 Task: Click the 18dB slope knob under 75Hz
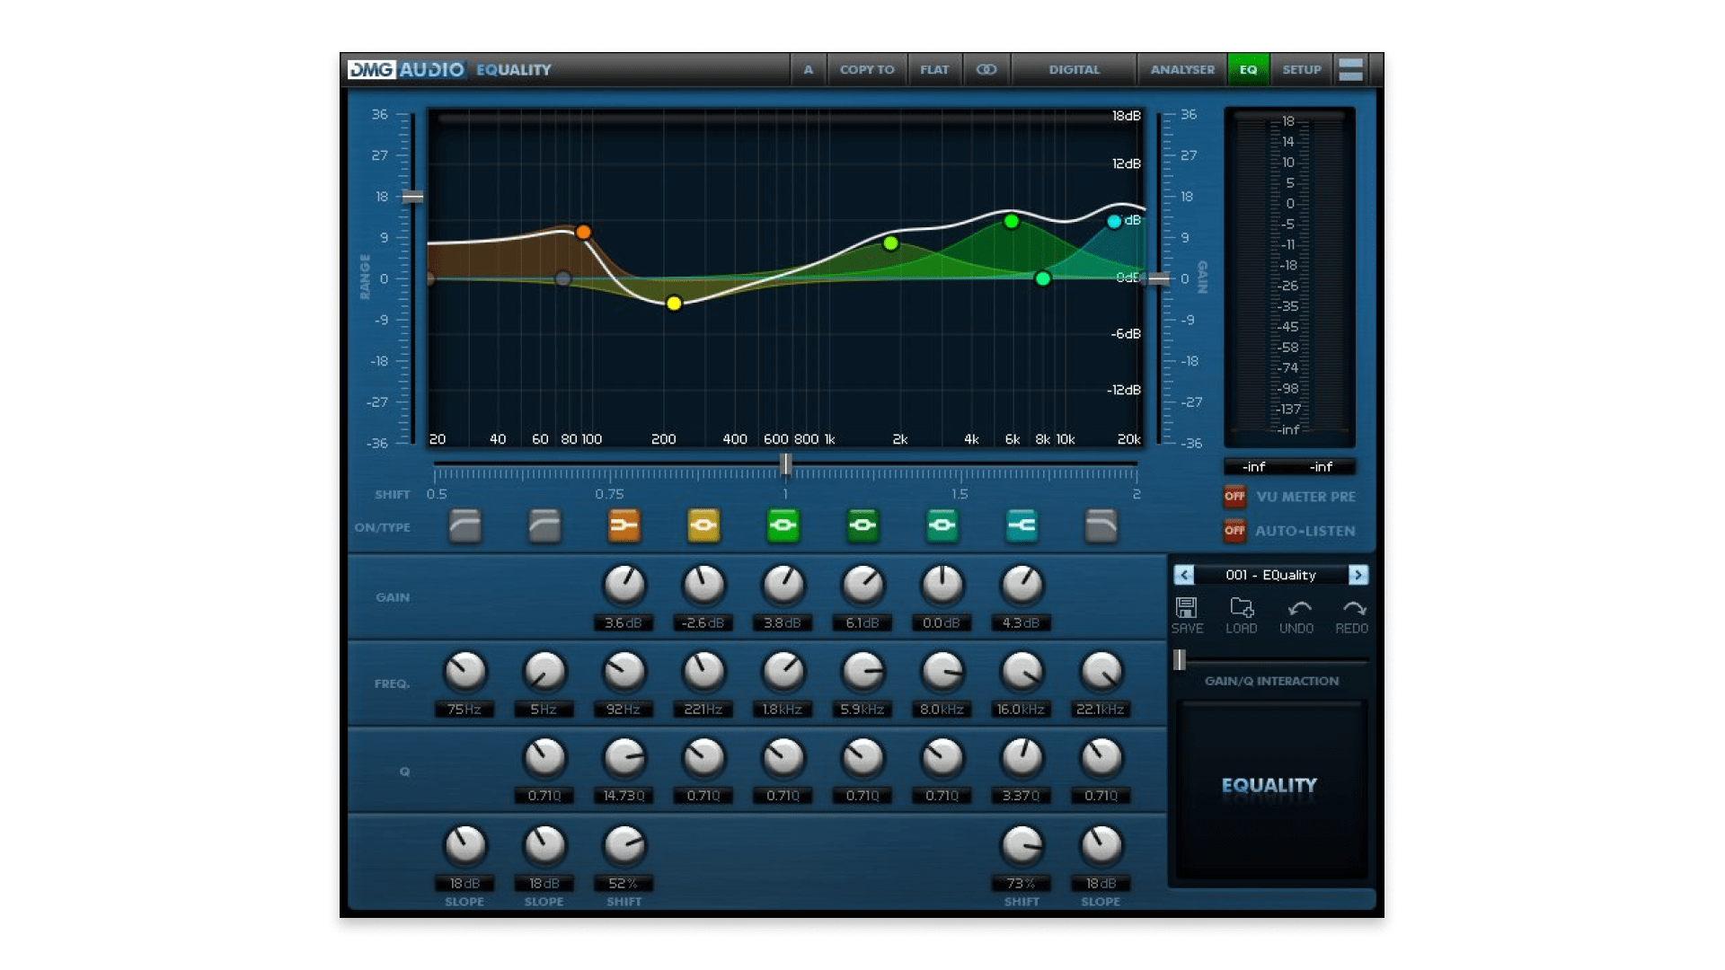[x=464, y=845]
